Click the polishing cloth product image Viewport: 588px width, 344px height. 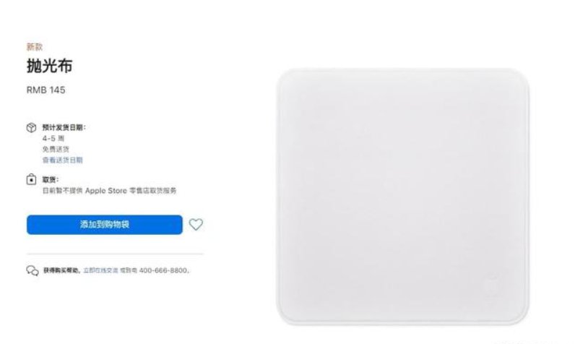point(403,196)
